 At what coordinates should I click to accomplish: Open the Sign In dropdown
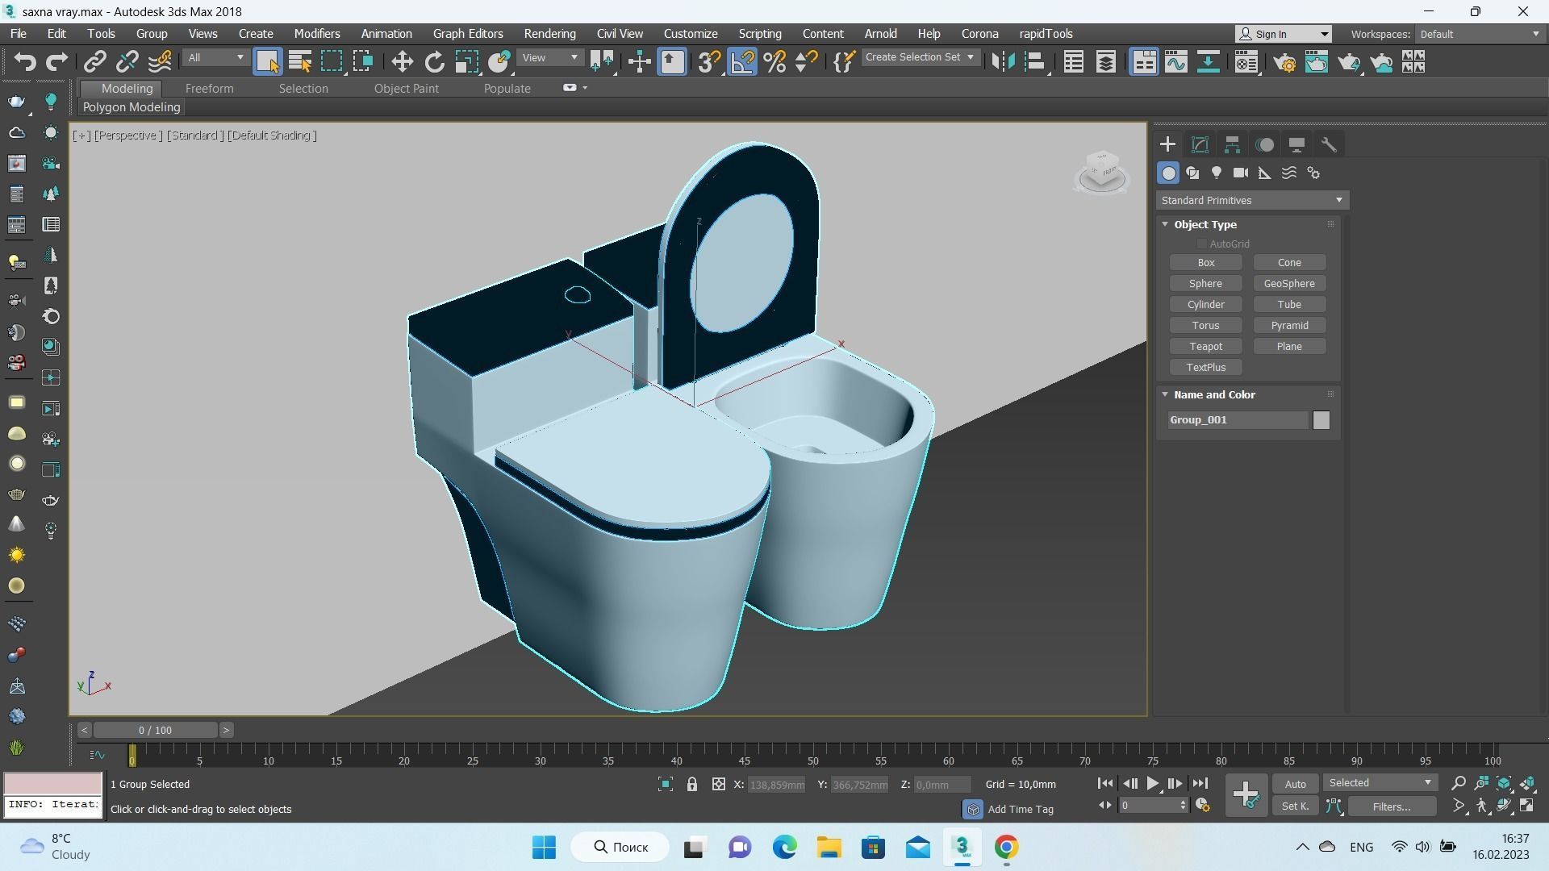[x=1284, y=35]
